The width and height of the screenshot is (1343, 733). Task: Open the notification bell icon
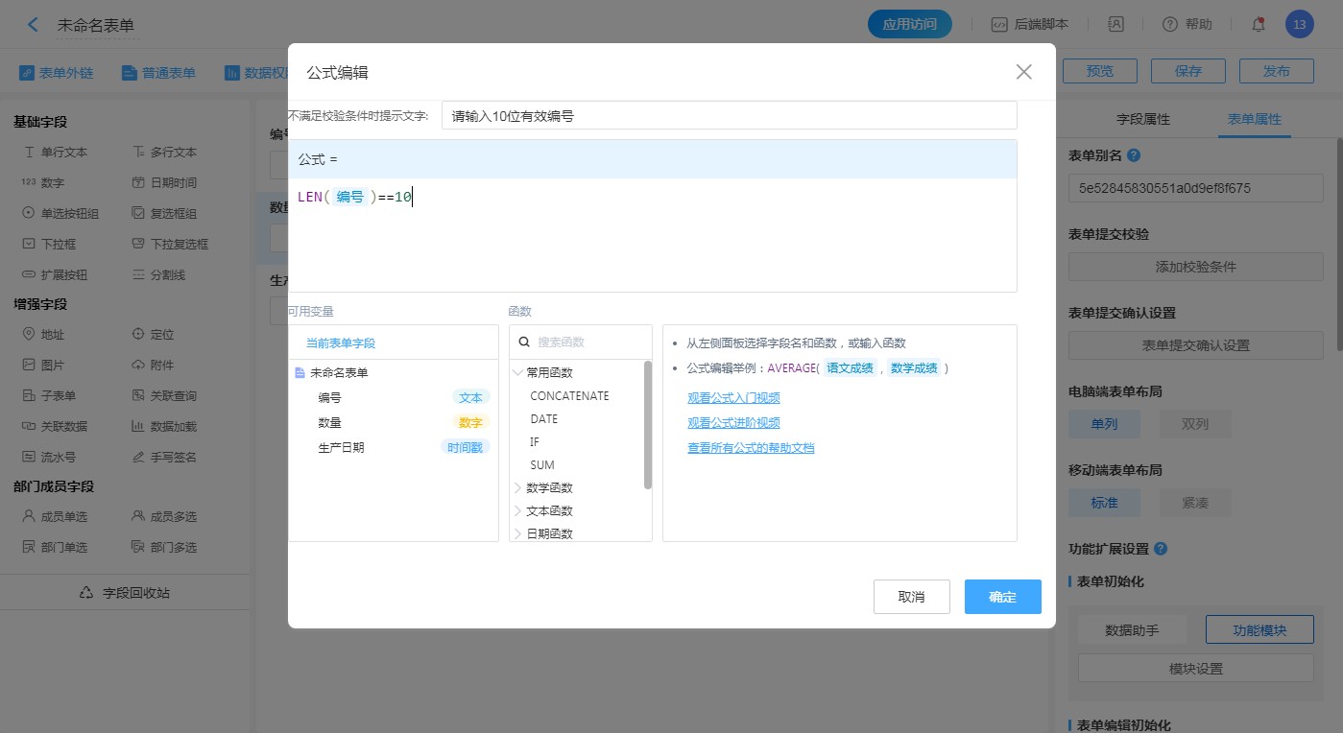1259,25
